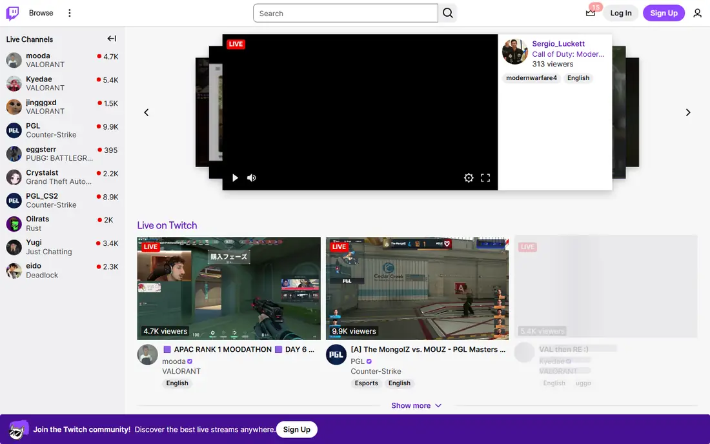Open PGL Counter-Strike channel in sidebar

point(63,130)
